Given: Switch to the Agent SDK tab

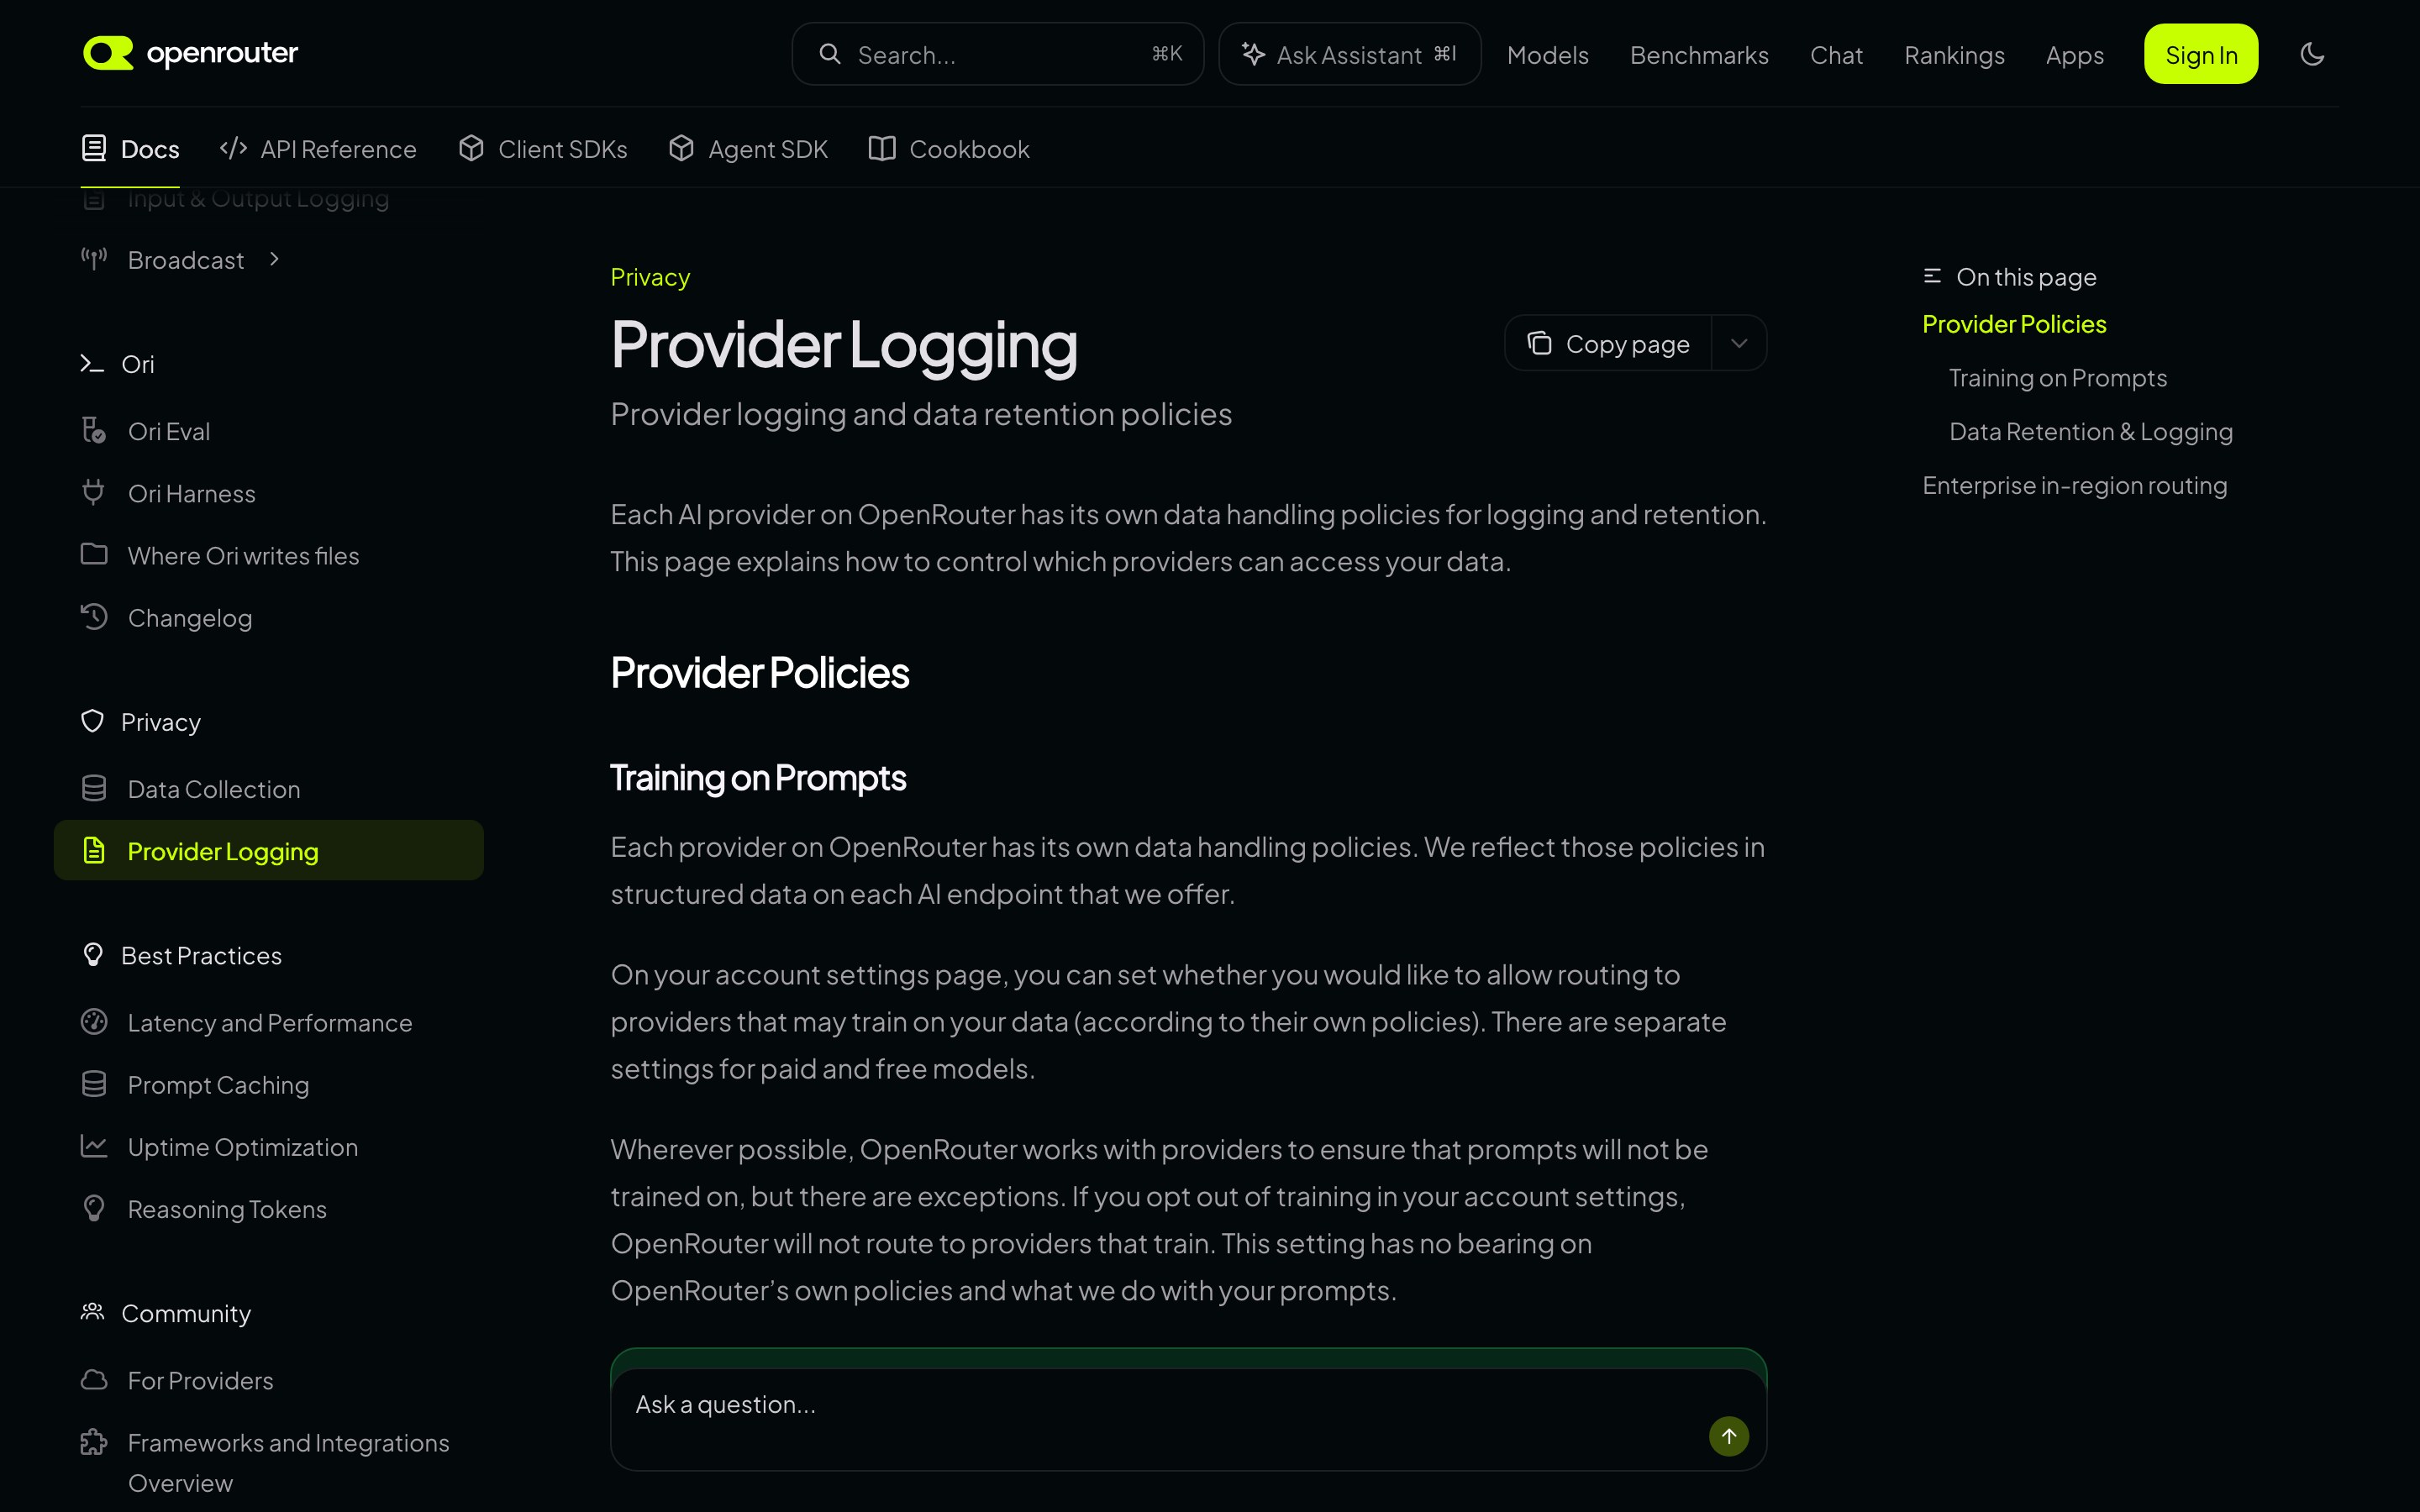Looking at the screenshot, I should tap(748, 149).
